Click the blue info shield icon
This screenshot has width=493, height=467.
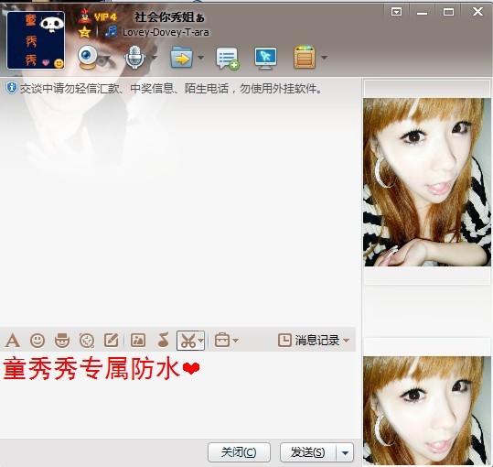[11, 88]
